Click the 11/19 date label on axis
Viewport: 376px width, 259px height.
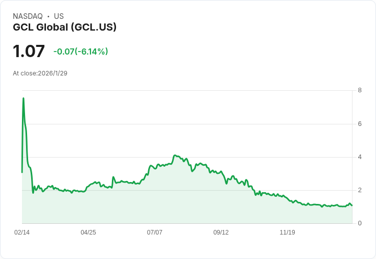click(287, 232)
